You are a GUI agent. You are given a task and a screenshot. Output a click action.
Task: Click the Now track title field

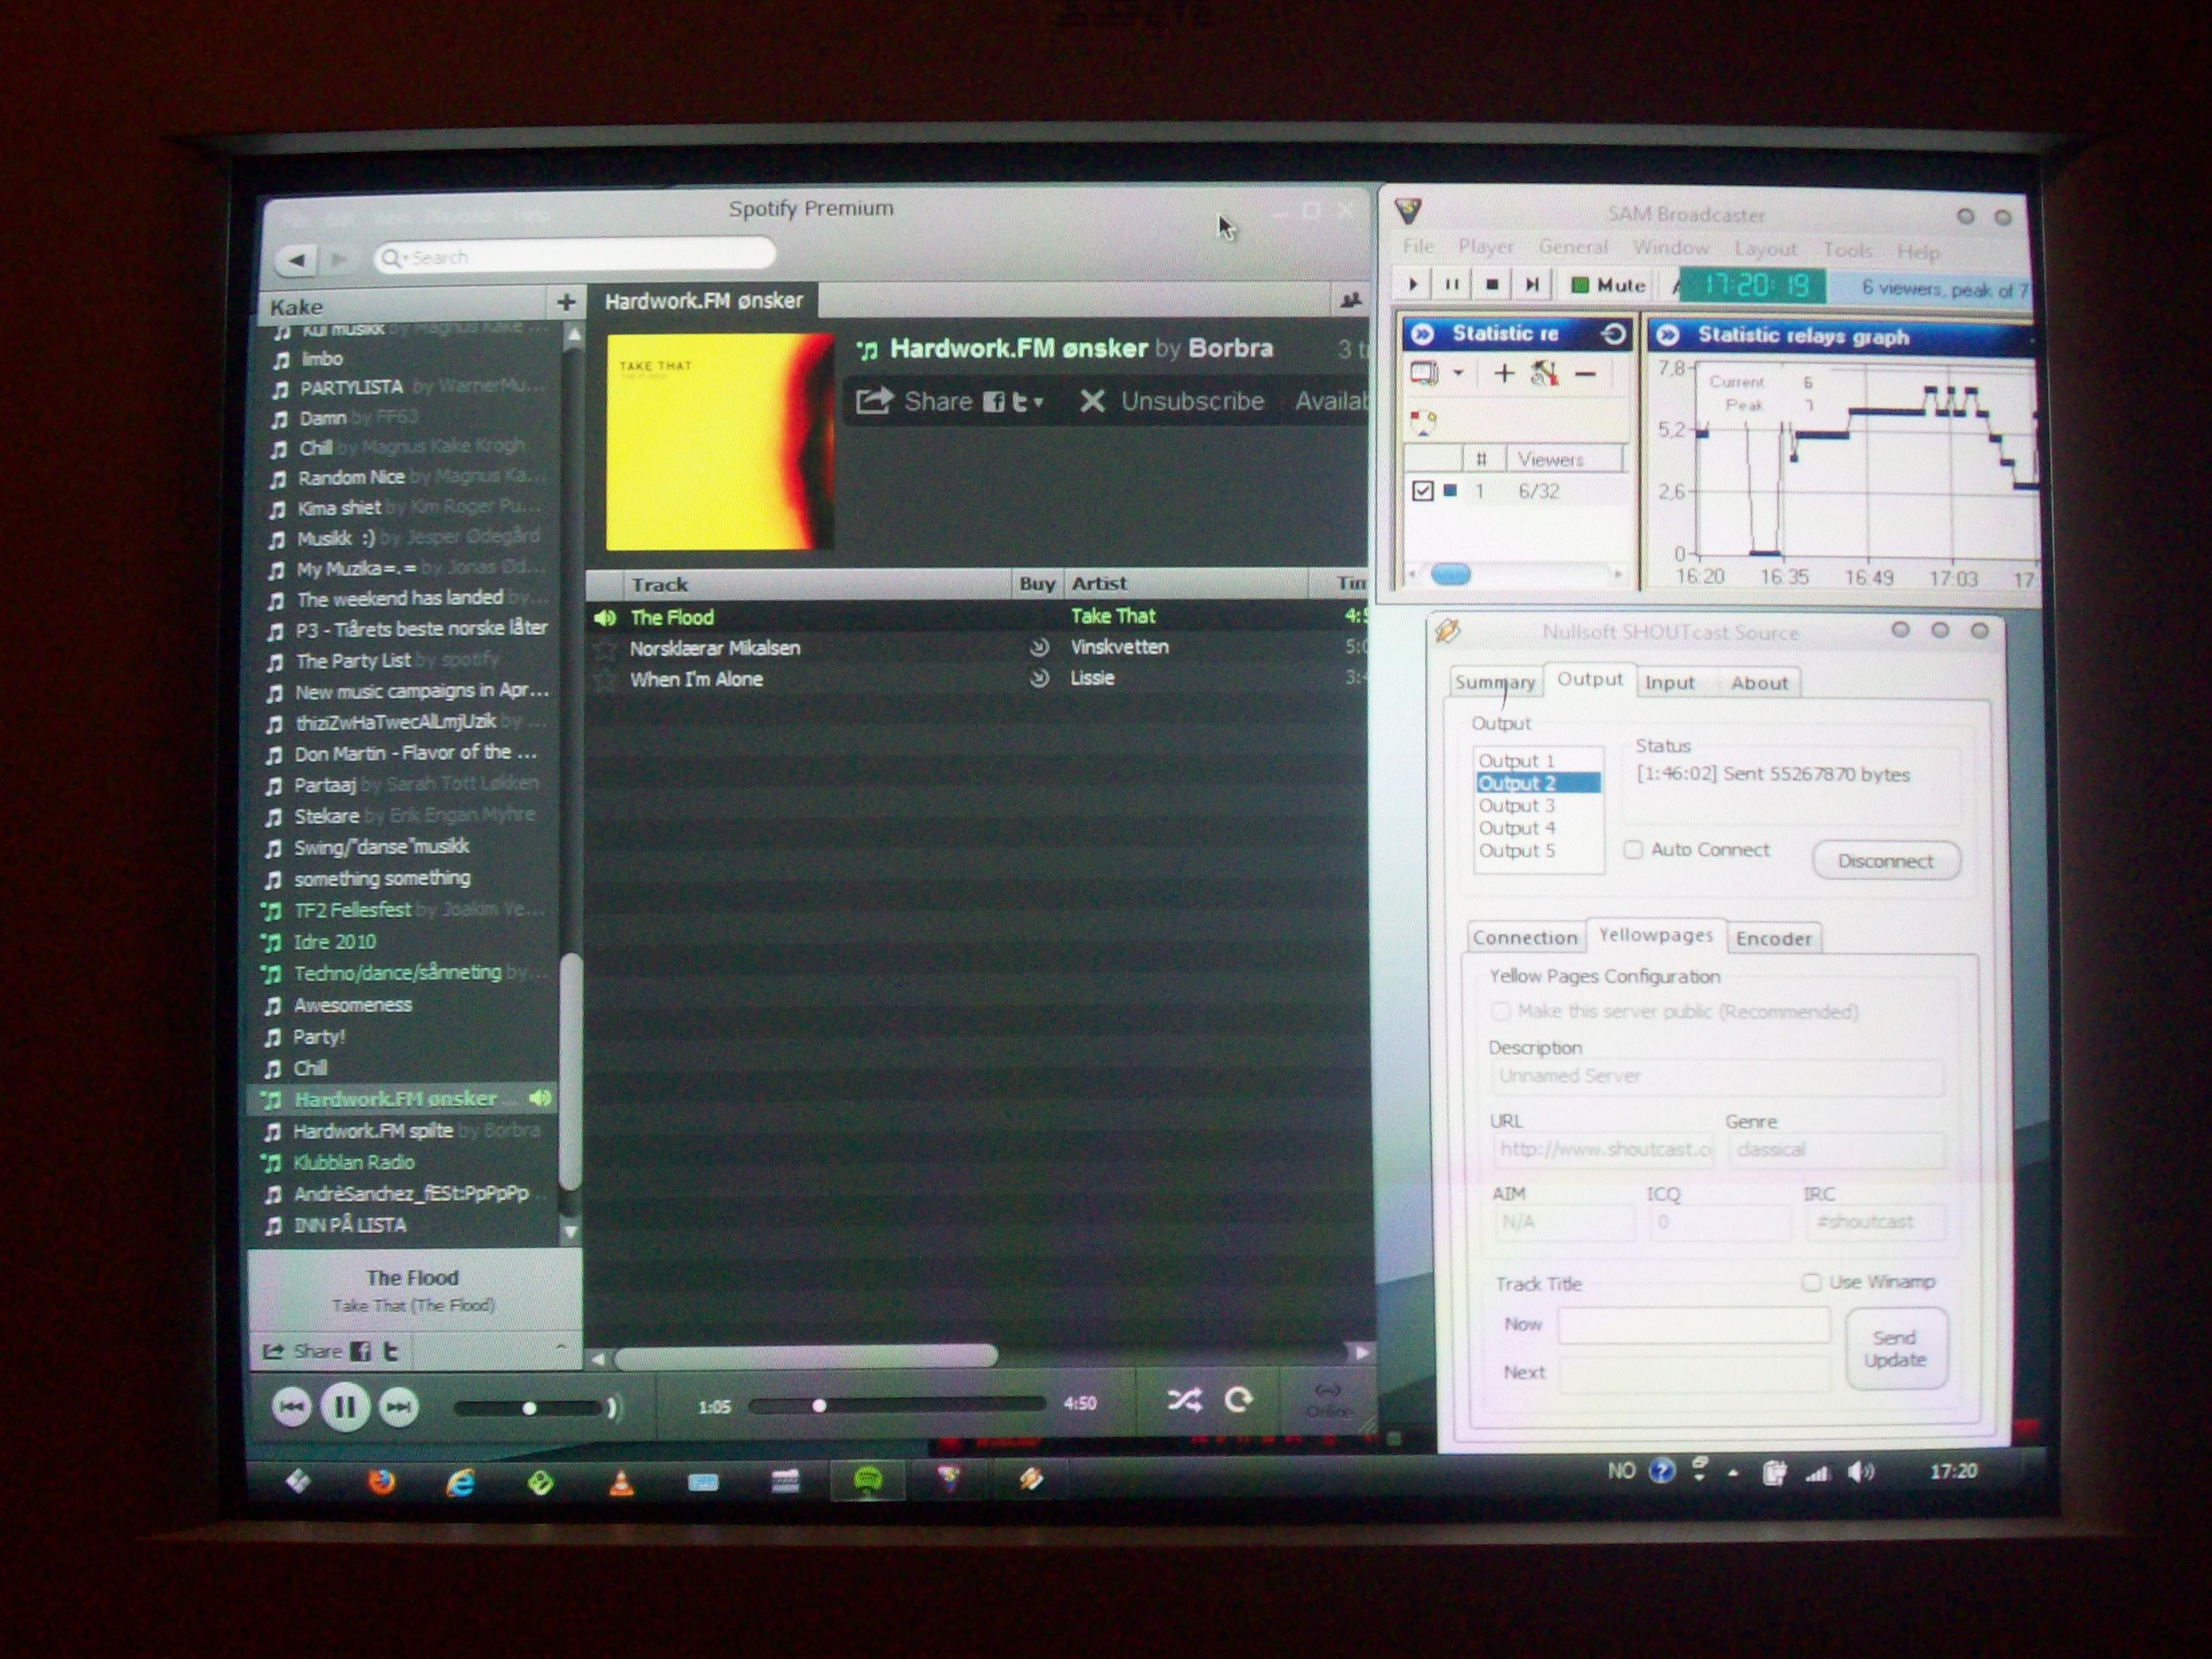click(x=1693, y=1325)
